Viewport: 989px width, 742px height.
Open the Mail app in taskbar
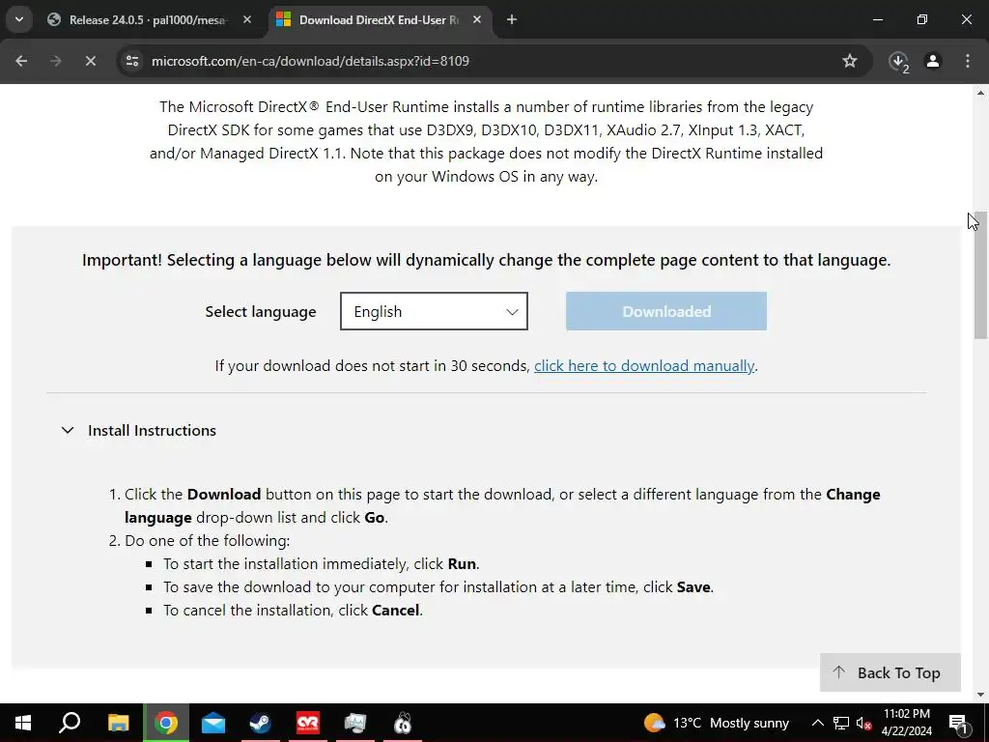pyautogui.click(x=213, y=723)
